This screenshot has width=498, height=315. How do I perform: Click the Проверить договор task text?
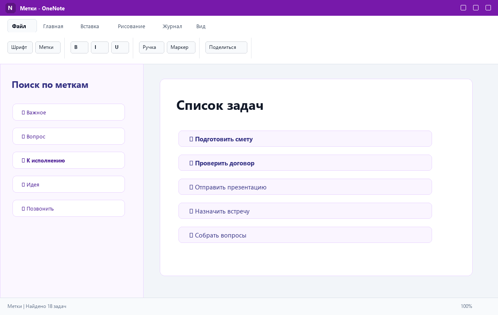[225, 163]
